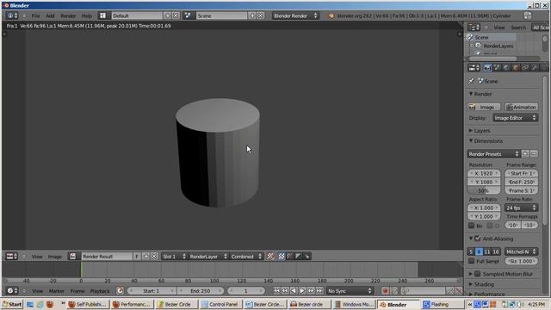
Task: Open the Display Image Editor dropdown
Action: pos(515,118)
